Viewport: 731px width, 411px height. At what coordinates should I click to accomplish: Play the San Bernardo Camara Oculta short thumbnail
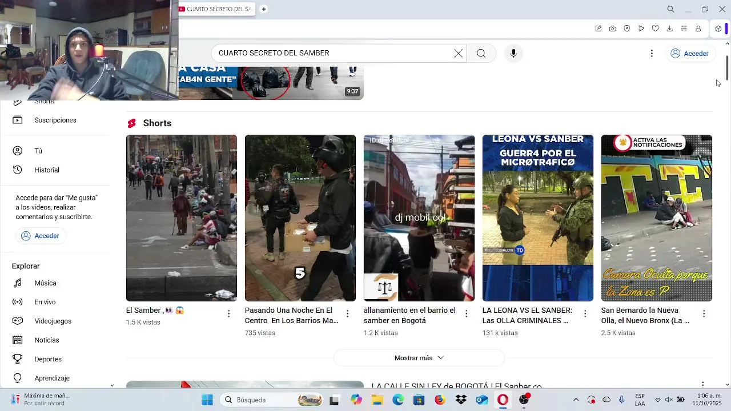point(657,218)
